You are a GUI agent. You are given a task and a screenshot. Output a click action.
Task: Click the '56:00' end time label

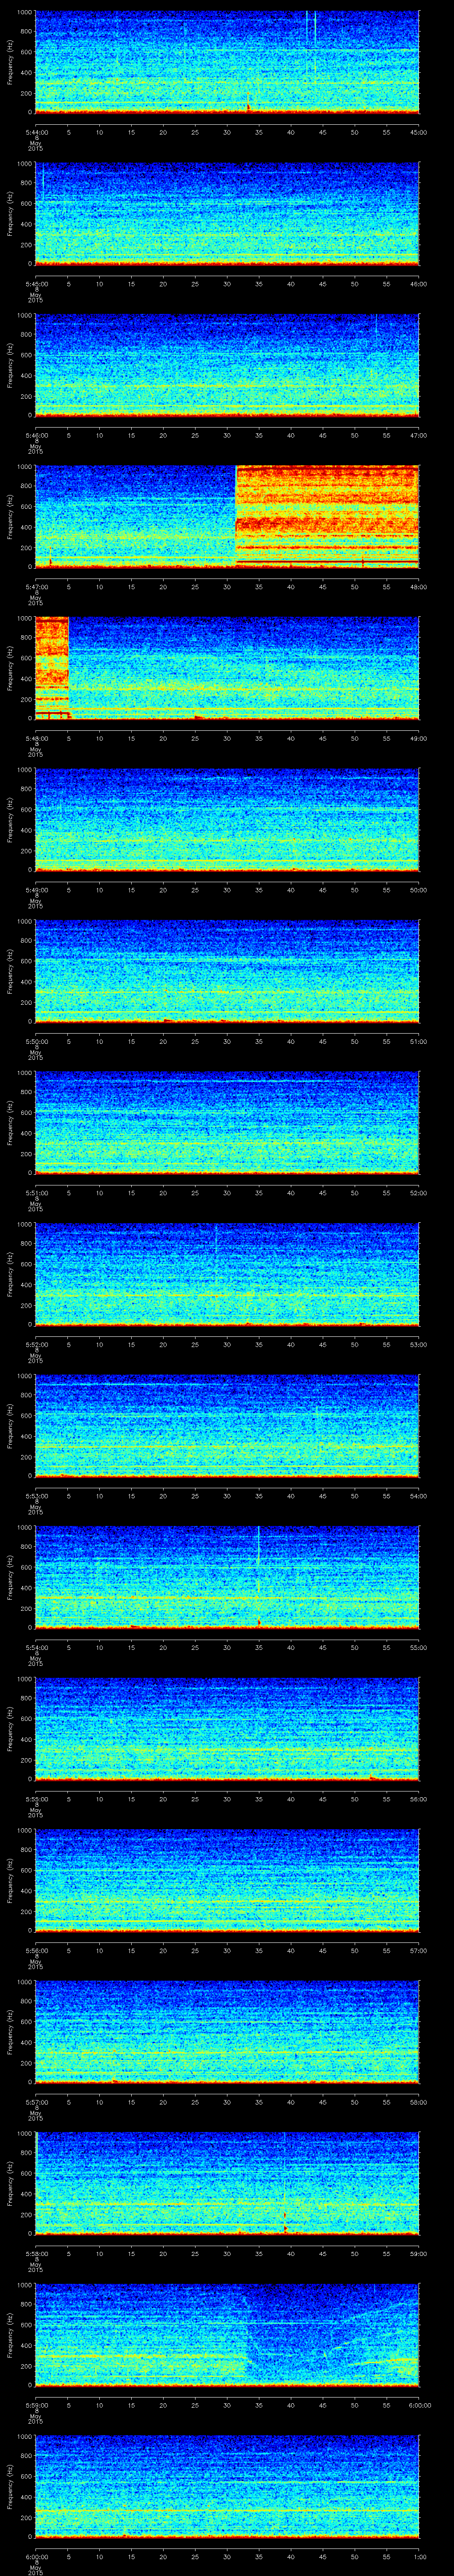click(x=419, y=1798)
